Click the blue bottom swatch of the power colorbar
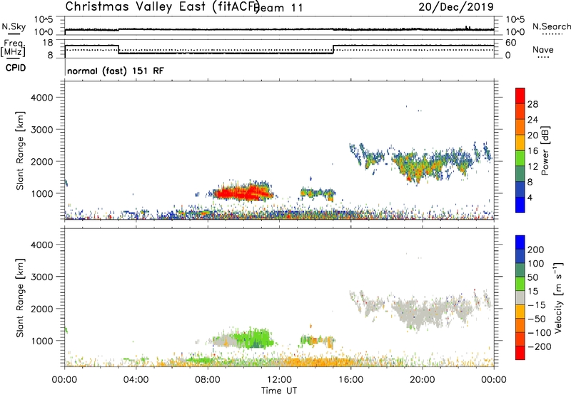The image size is (571, 395). coord(520,205)
